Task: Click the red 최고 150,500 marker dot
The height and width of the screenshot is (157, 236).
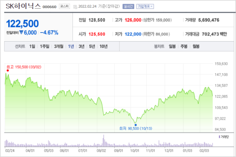Action: [8, 71]
